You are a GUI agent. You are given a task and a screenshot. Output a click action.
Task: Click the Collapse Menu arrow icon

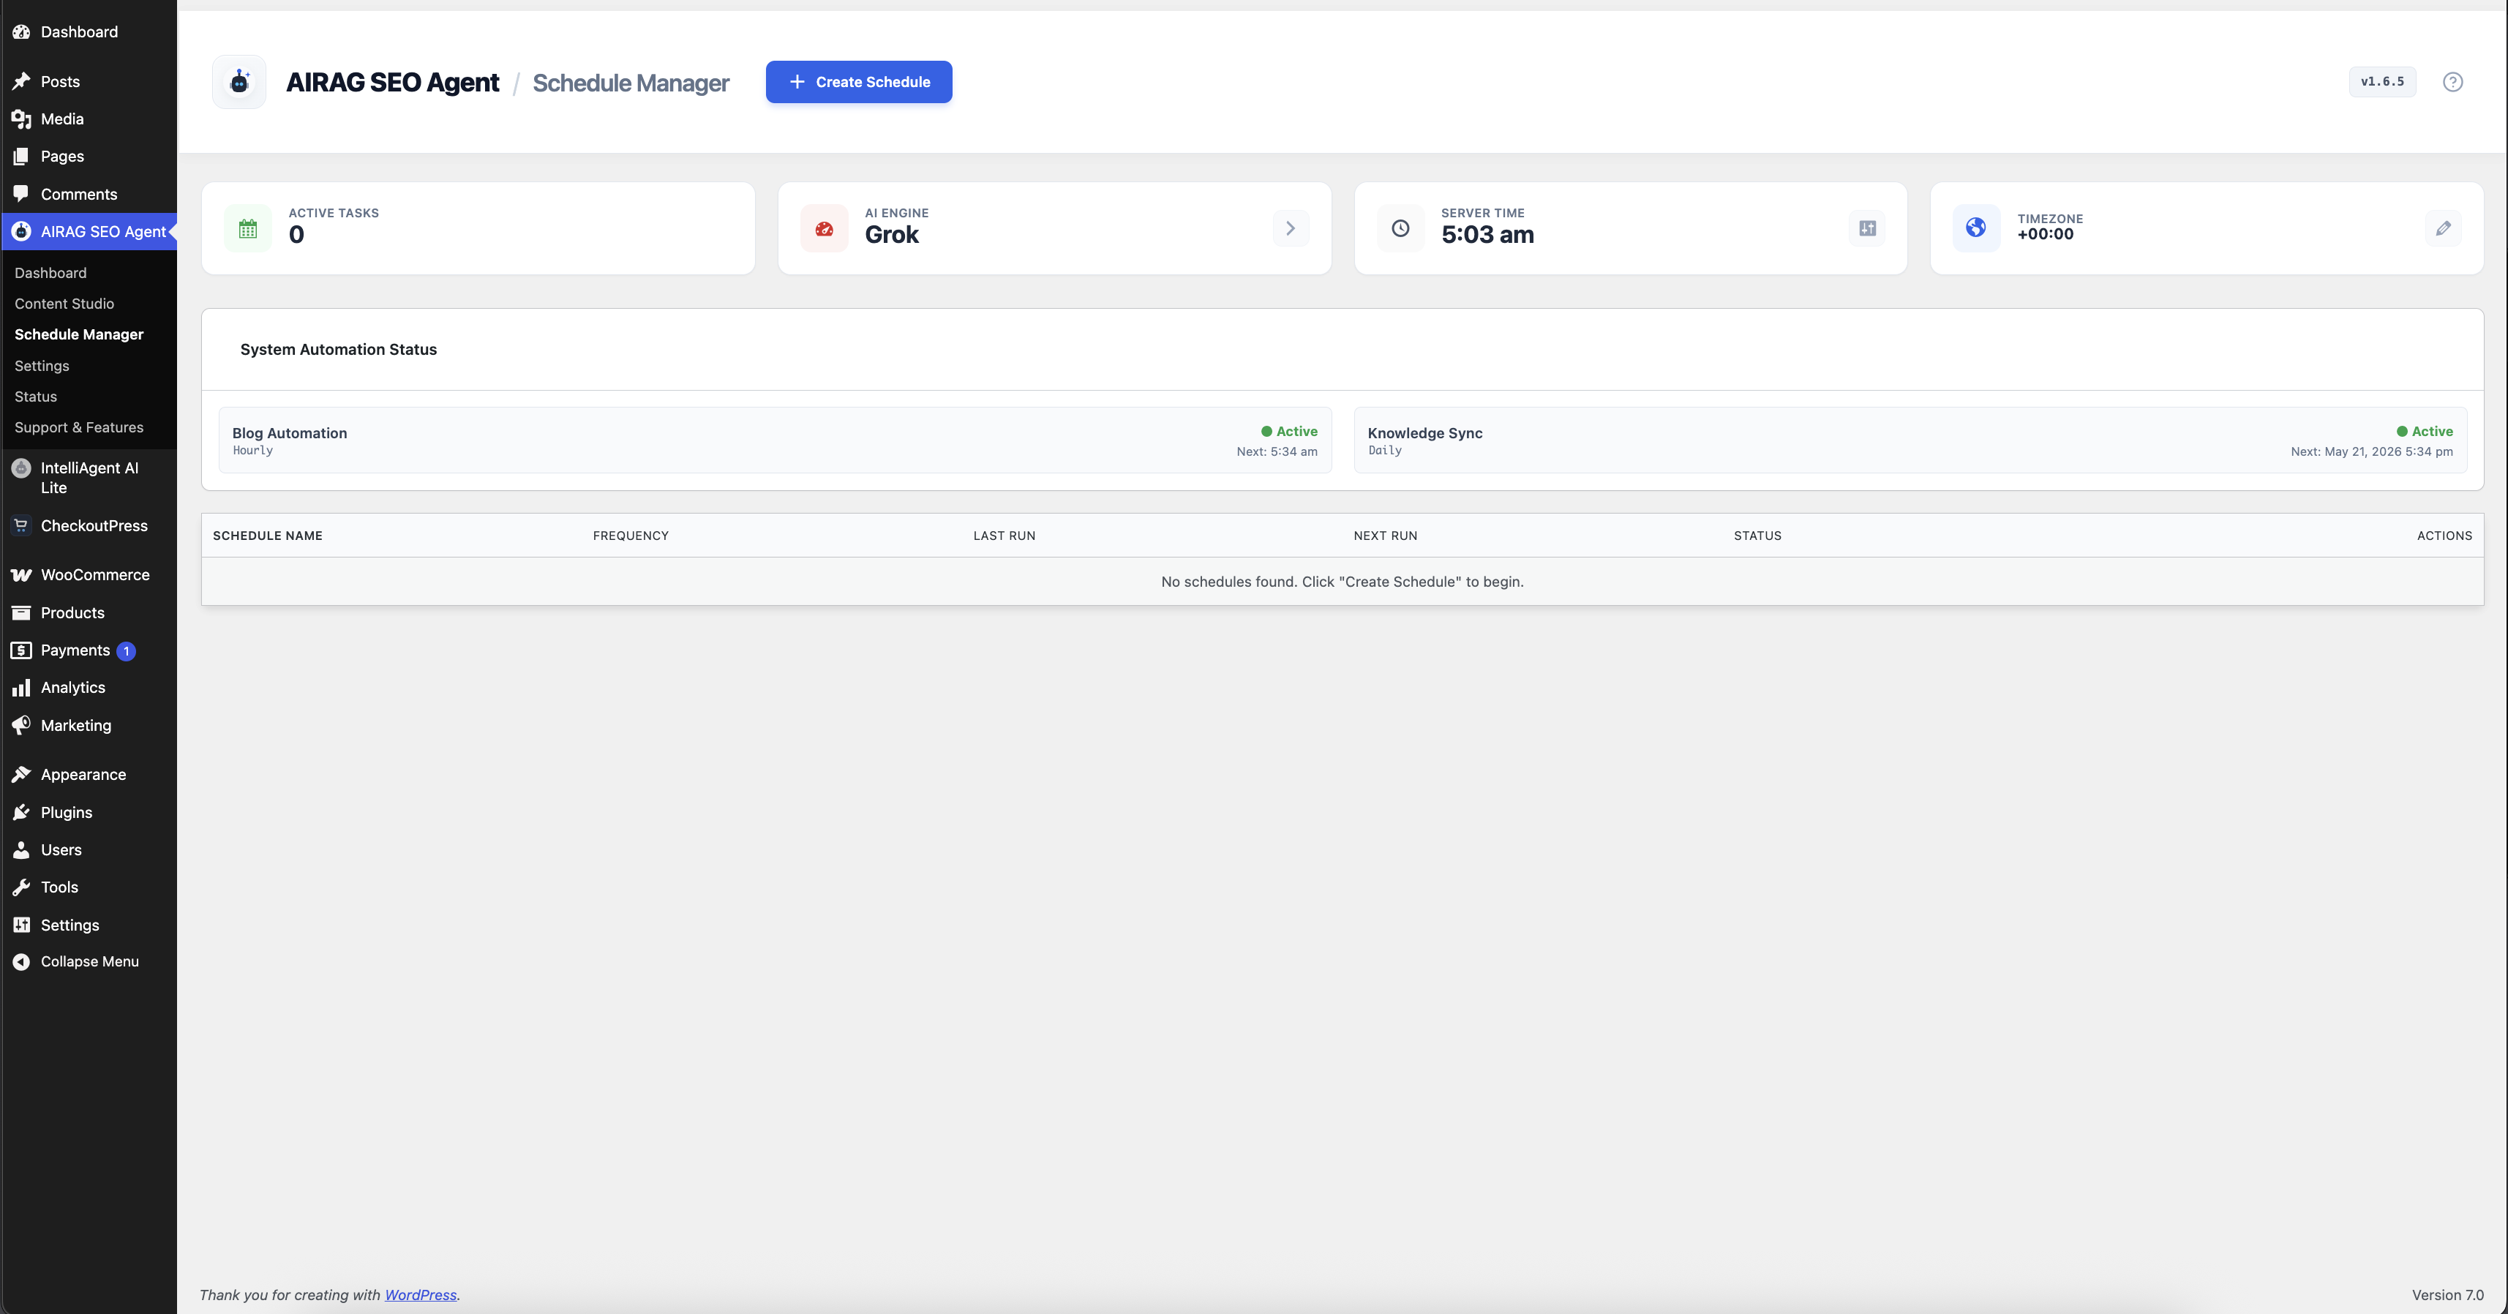[x=21, y=961]
